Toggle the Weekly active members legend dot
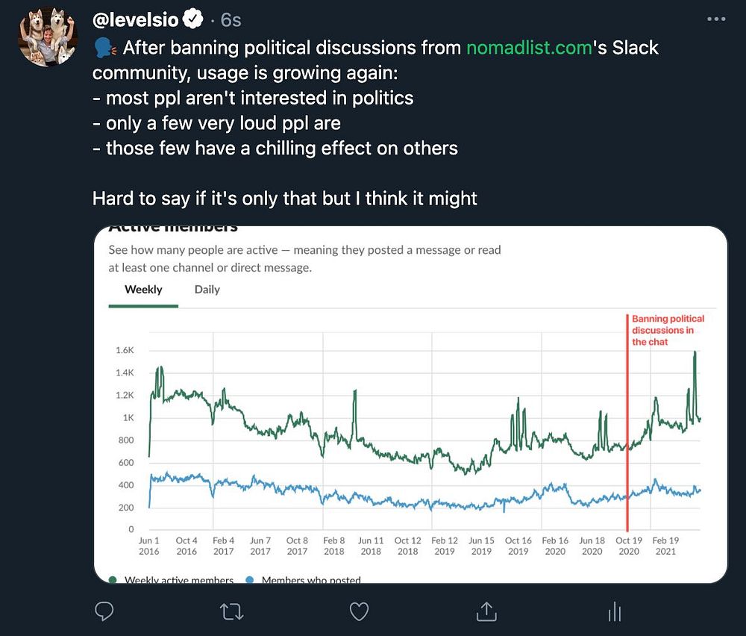 tap(113, 579)
